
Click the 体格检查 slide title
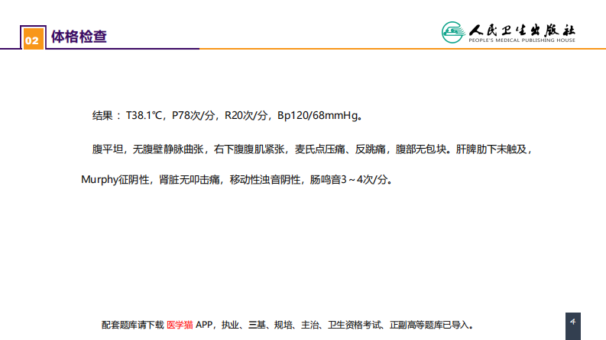click(x=79, y=37)
